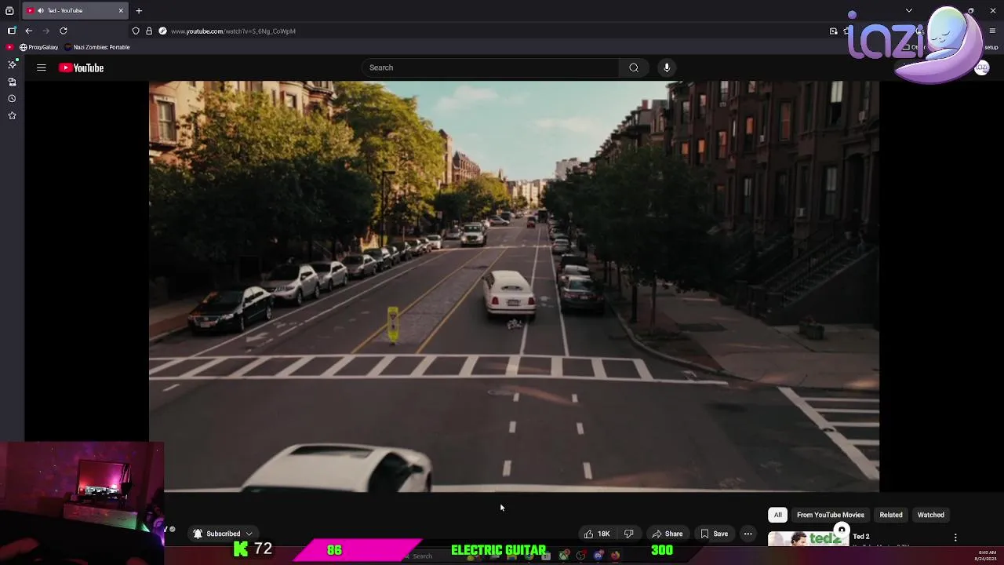Close the Ted - YouTube tab
This screenshot has width=1004, height=565.
click(x=121, y=10)
